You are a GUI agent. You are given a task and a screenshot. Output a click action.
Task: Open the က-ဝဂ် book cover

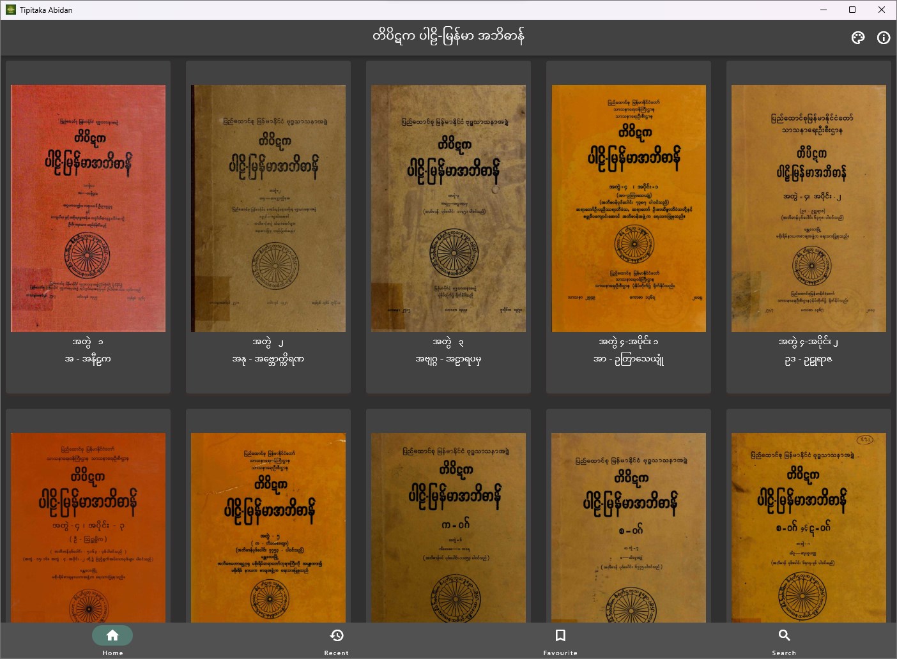448,527
